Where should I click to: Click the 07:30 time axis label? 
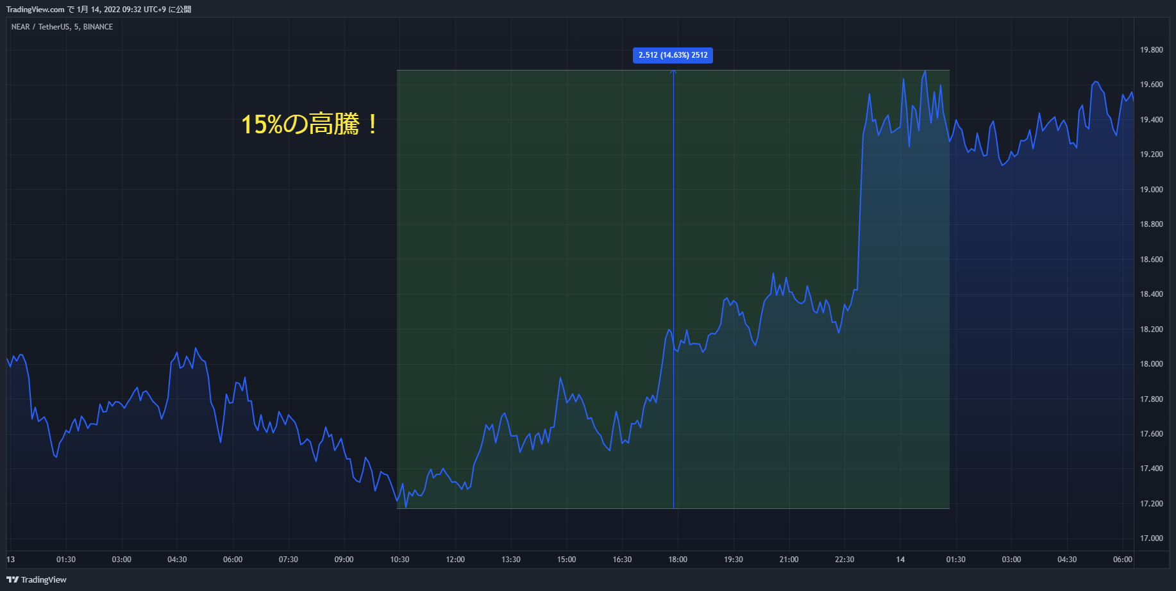pyautogui.click(x=289, y=560)
